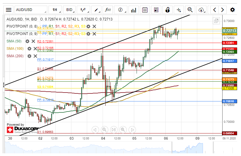This screenshot has height=156, width=241.
Task: Open the hamburger main menu
Action: [9, 10]
